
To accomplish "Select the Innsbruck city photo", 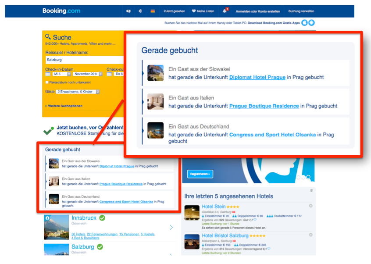I will (57, 227).
